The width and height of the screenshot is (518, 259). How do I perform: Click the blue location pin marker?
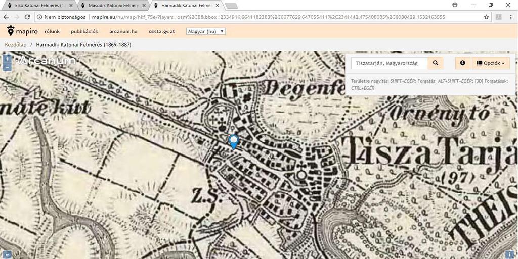234,142
